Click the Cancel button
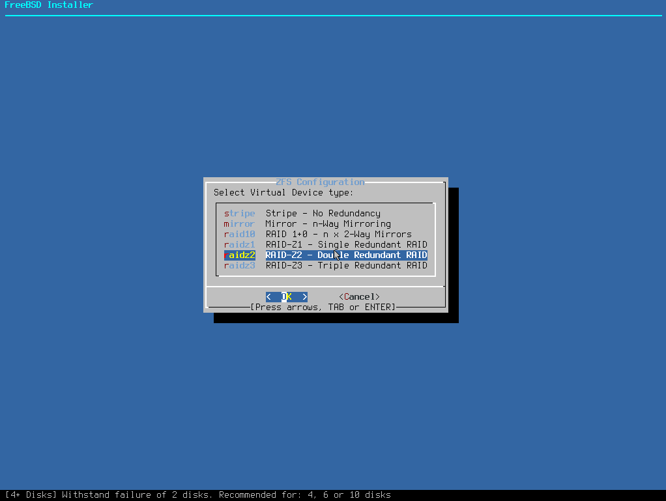 [359, 296]
